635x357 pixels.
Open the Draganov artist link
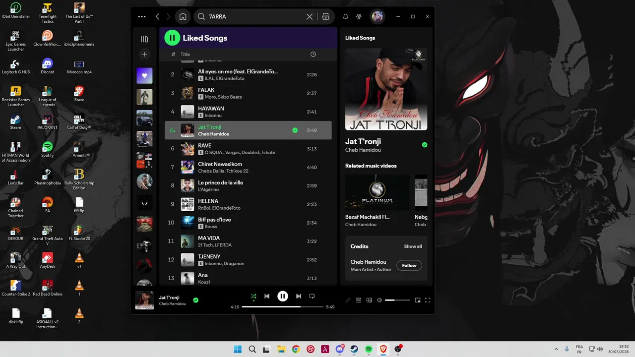(x=234, y=264)
